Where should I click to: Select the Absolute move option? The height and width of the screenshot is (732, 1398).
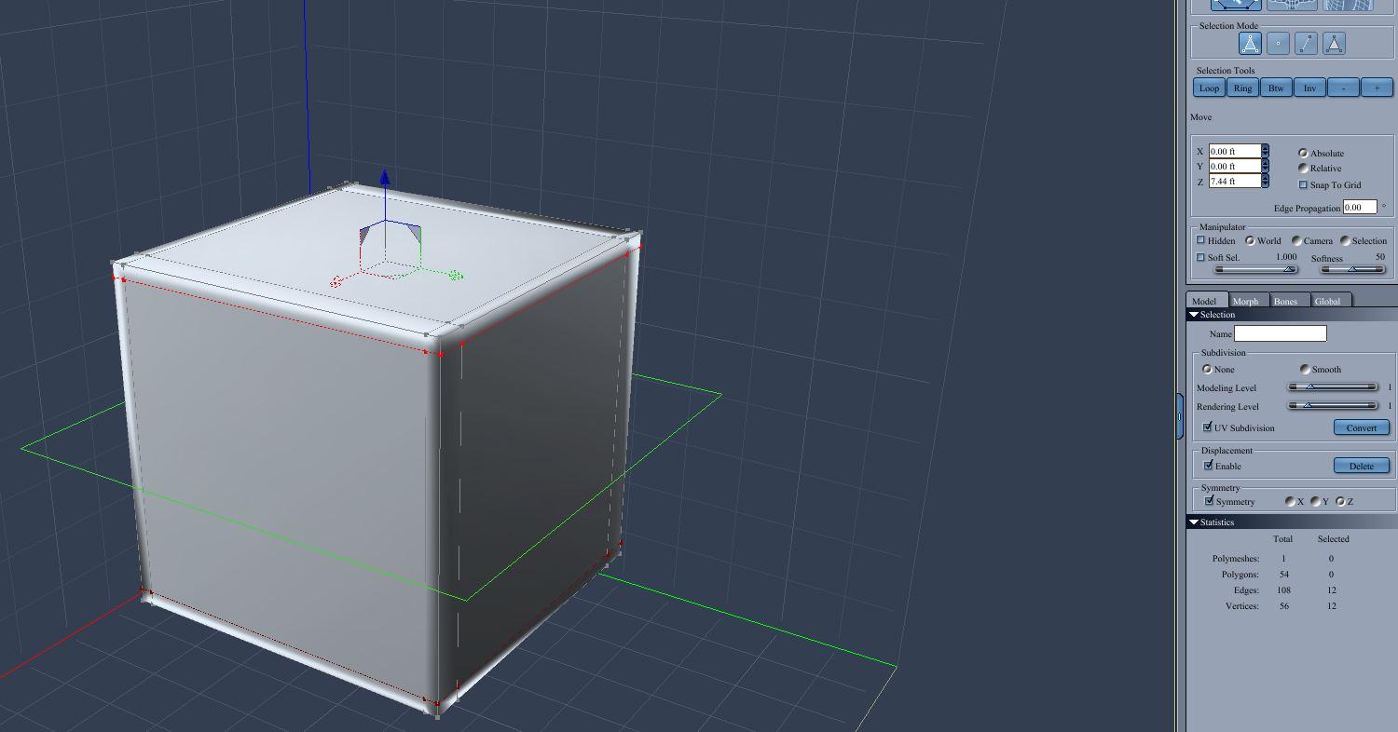(x=1303, y=153)
